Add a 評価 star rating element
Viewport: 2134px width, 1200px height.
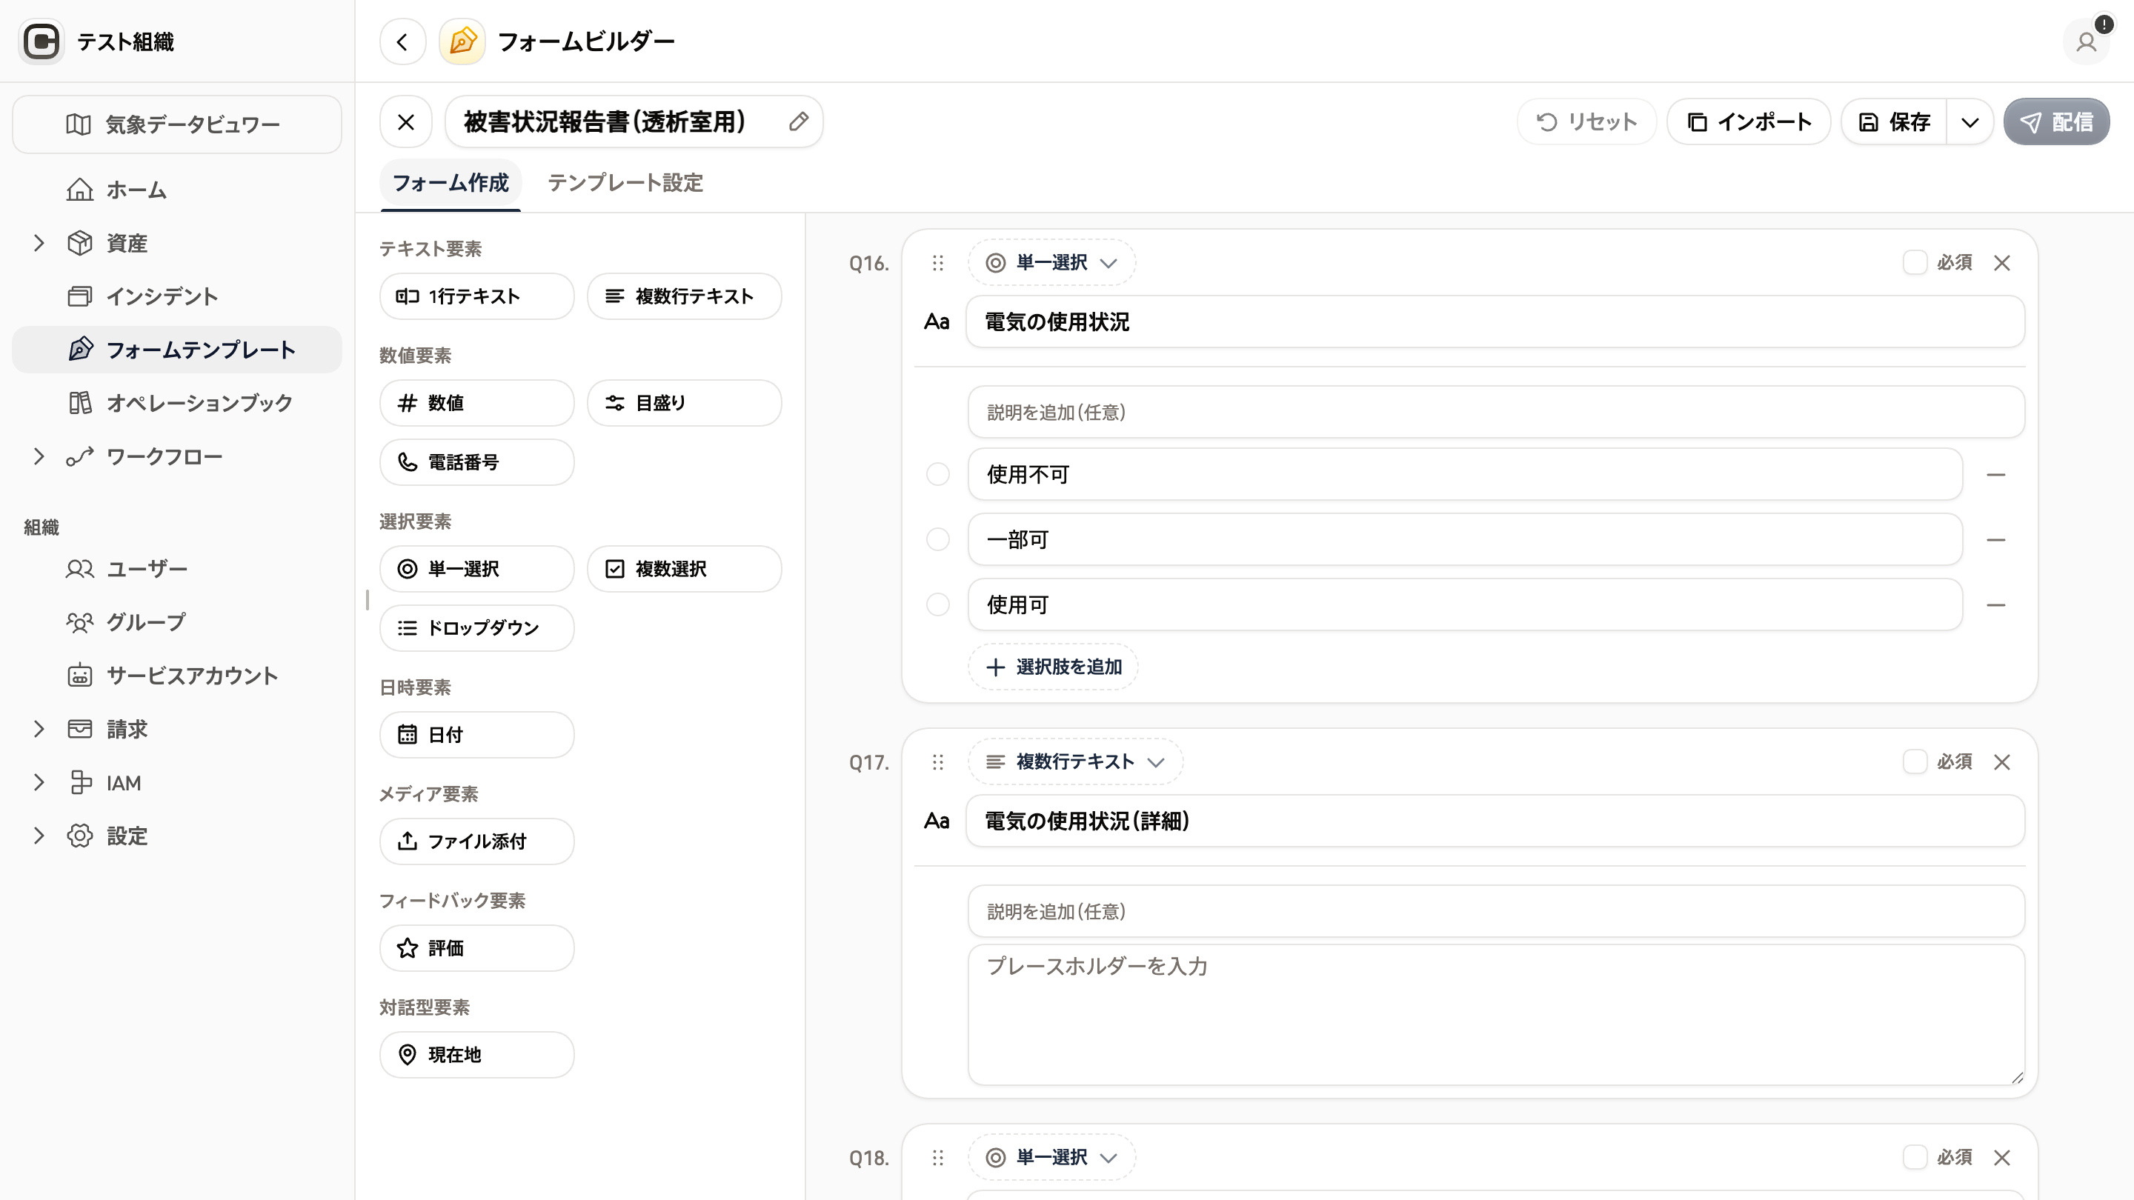point(477,948)
